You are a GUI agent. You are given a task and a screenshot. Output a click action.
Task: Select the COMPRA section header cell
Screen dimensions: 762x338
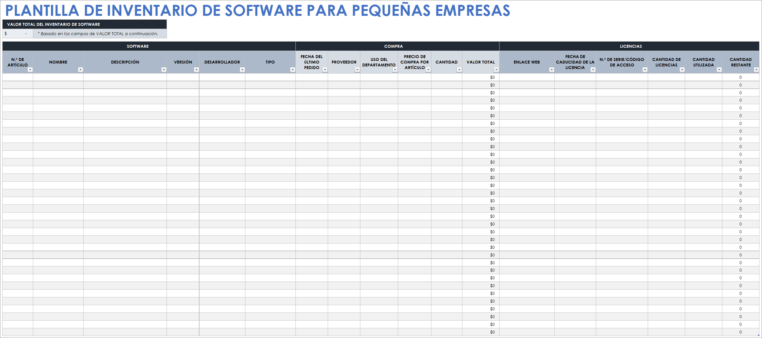(397, 46)
